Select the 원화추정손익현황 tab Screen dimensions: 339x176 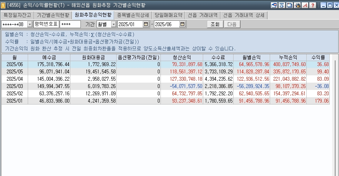coord(93,15)
